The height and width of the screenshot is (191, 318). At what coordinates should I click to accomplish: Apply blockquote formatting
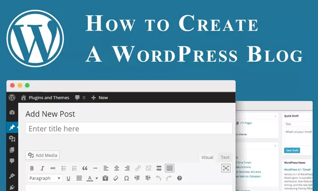tap(85, 168)
